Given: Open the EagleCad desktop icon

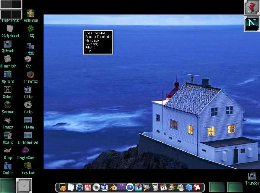Looking at the screenshot, I should click(x=26, y=151).
